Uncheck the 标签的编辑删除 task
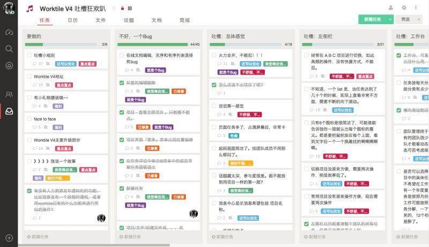The height and width of the screenshot is (247, 429). click(121, 83)
